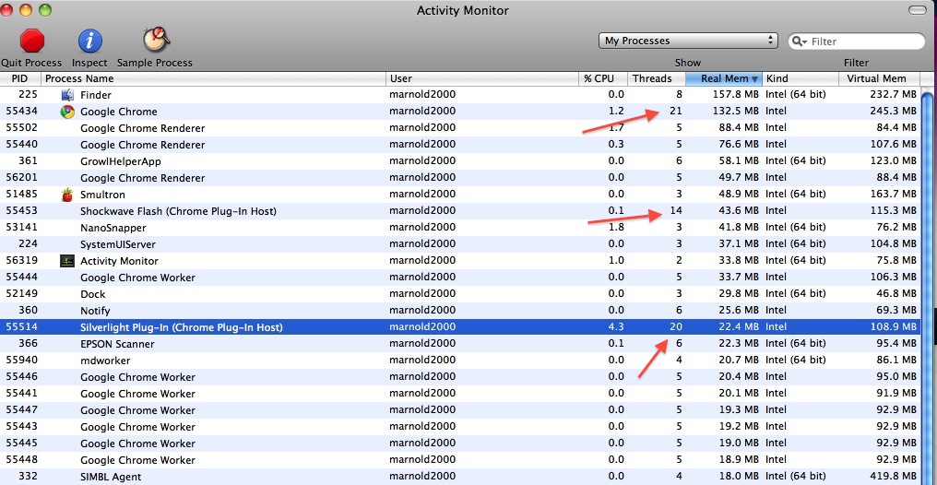Click the Activity Monitor process icon
937x485 pixels.
(67, 261)
